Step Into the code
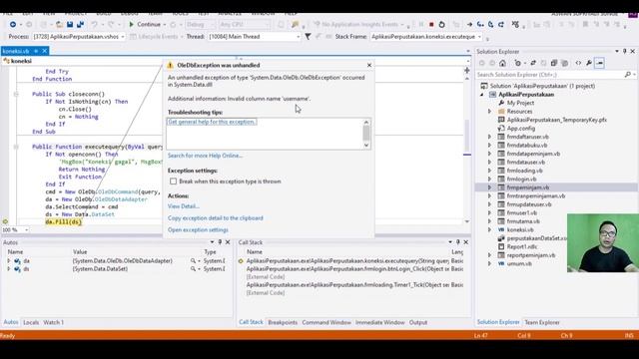 click(480, 25)
